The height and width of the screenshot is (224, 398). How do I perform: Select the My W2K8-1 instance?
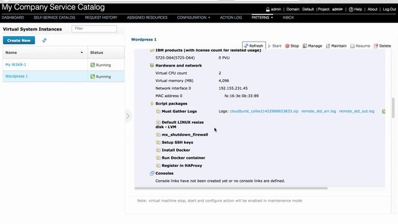point(16,65)
